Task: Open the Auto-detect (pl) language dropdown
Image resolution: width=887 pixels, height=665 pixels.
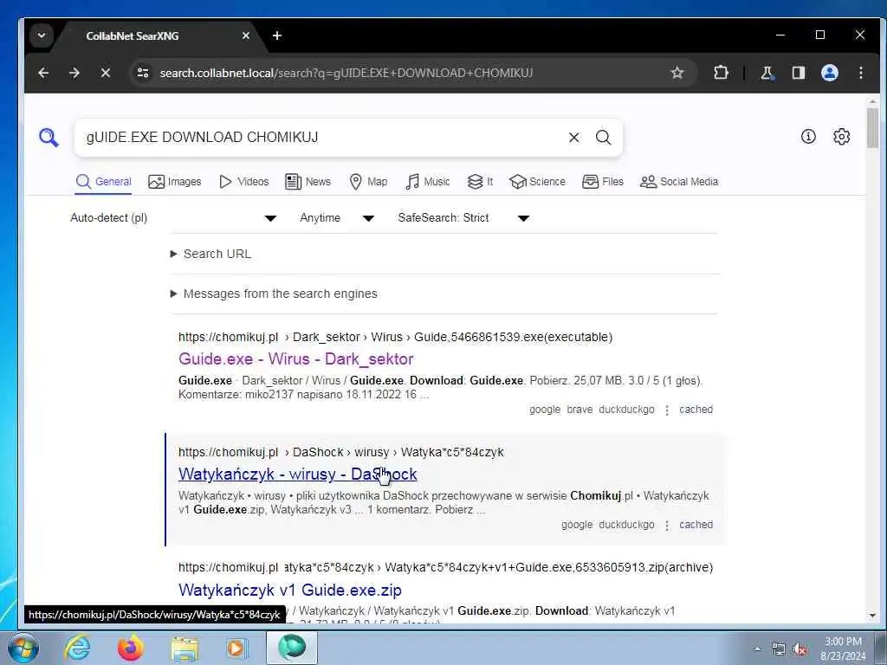Action: click(x=173, y=217)
